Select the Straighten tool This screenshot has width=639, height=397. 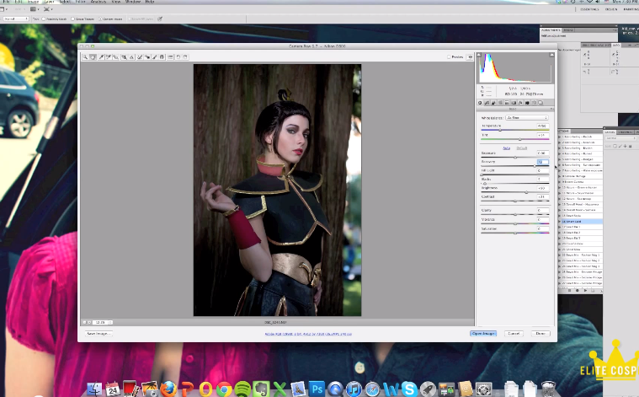point(131,56)
